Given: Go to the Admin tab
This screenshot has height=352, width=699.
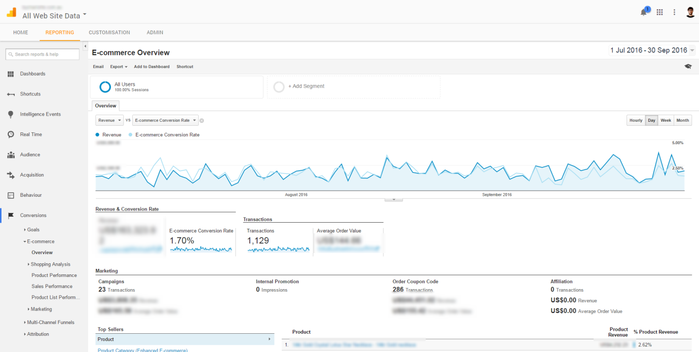Looking at the screenshot, I should point(155,32).
